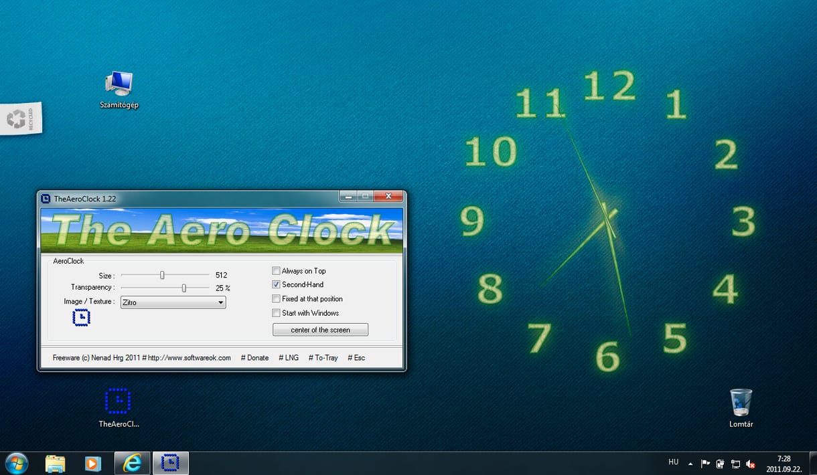The height and width of the screenshot is (475, 817).
Task: Launch Internet Explorer from the taskbar
Action: (x=132, y=463)
